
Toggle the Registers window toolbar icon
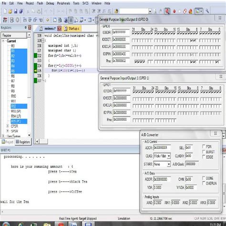coord(71,20)
